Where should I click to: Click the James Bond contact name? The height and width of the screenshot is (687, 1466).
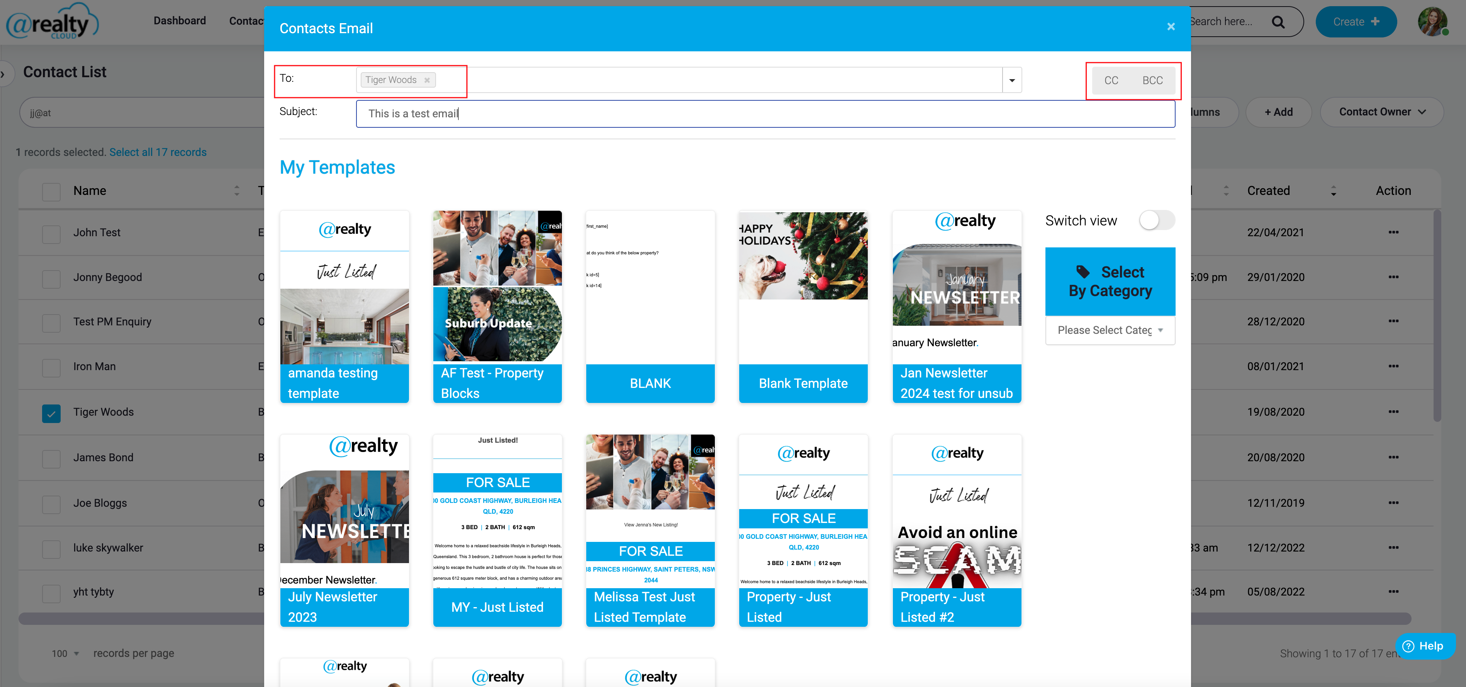(103, 457)
